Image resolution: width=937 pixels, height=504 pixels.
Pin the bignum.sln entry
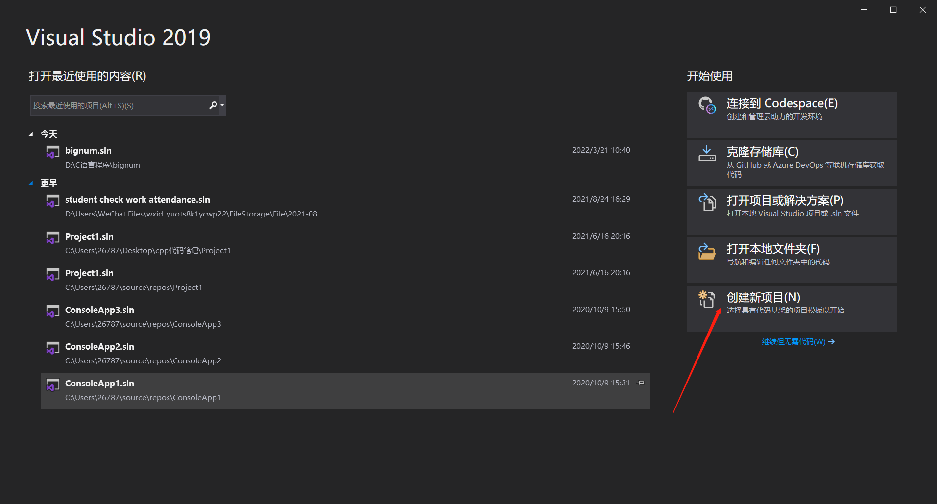click(x=640, y=150)
